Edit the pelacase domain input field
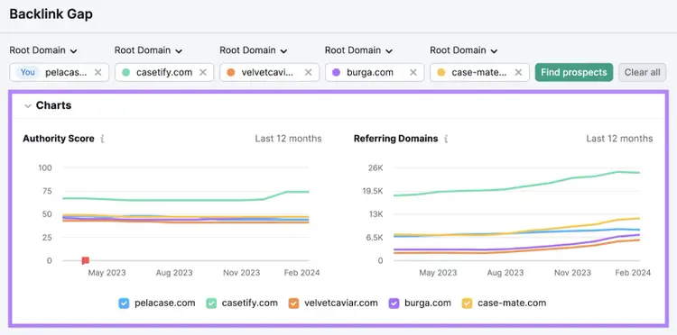 (x=60, y=72)
